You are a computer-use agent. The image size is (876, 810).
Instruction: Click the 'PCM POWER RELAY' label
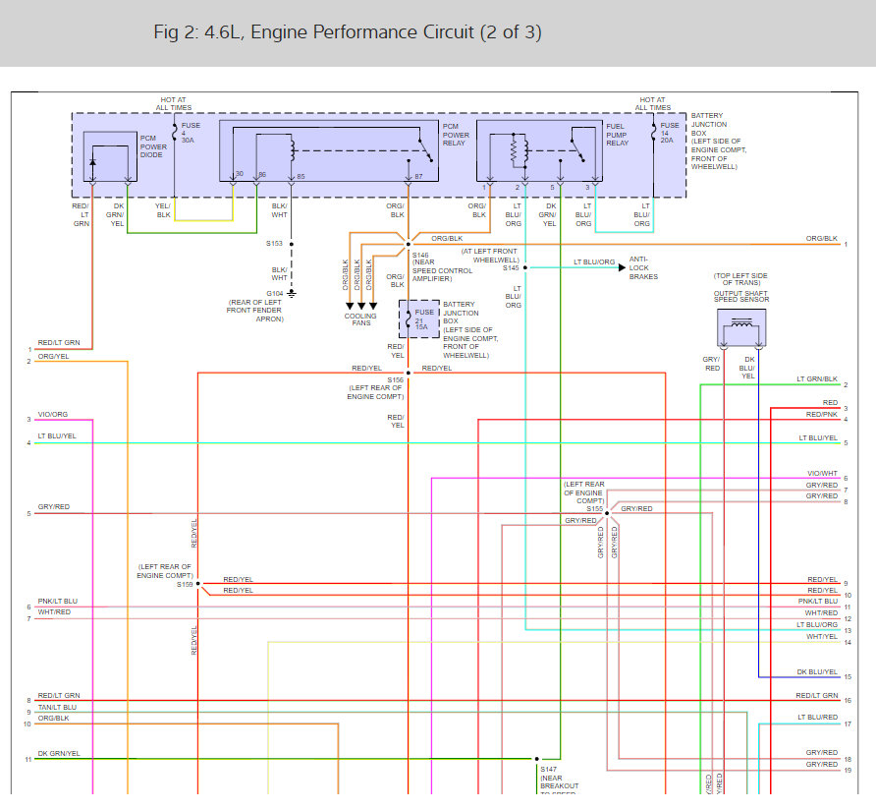[456, 135]
